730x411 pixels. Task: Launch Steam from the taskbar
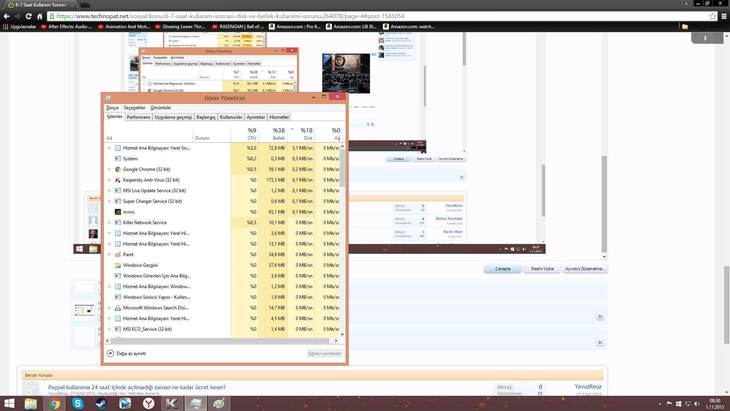pyautogui.click(x=102, y=403)
